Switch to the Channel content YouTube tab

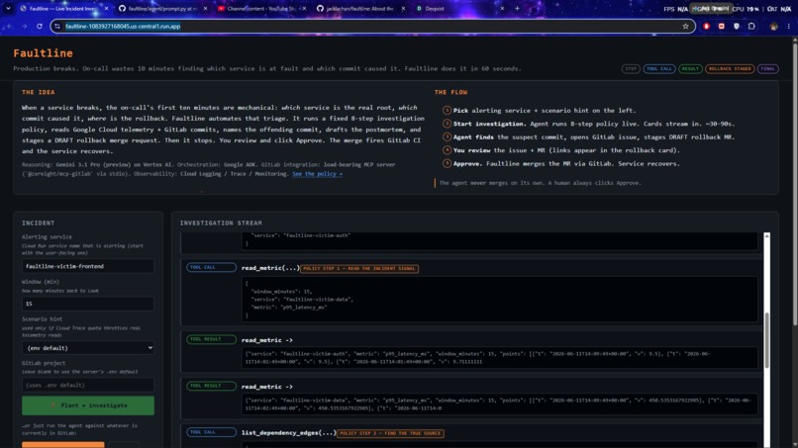pyautogui.click(x=261, y=9)
